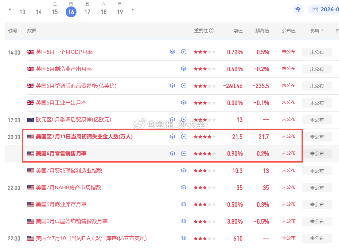The width and height of the screenshot is (339, 248).
Task: Open layers icon for 英国5月季调后商品贸易帐
Action: 172,86
